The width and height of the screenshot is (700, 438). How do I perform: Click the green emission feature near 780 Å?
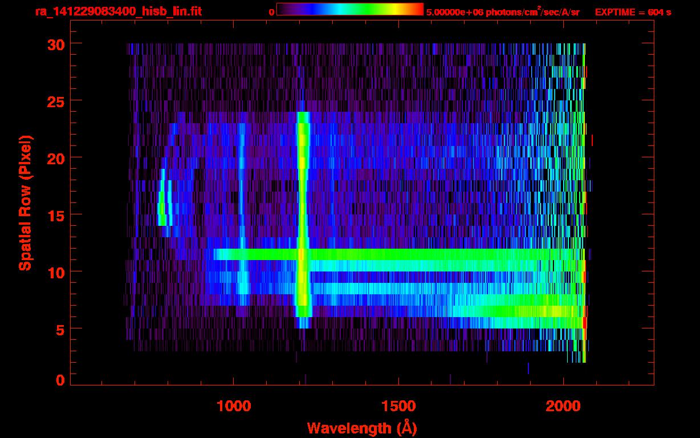tap(162, 197)
